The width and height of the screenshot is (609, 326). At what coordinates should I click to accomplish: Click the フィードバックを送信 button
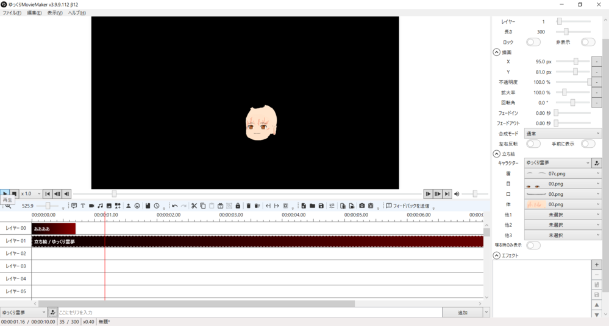click(x=407, y=206)
